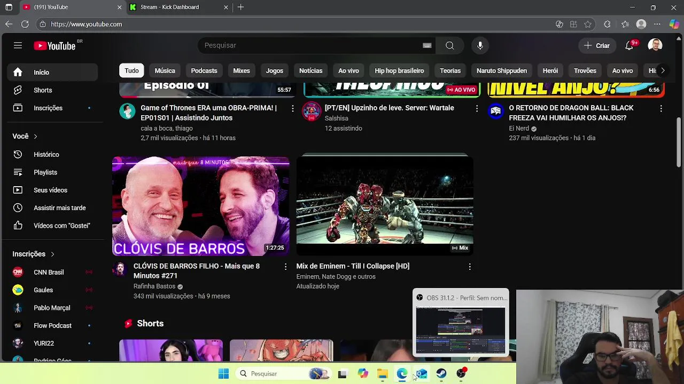Open the Copilot sidebar icon in Edge
Viewport: 684px width, 384px height.
point(674,24)
